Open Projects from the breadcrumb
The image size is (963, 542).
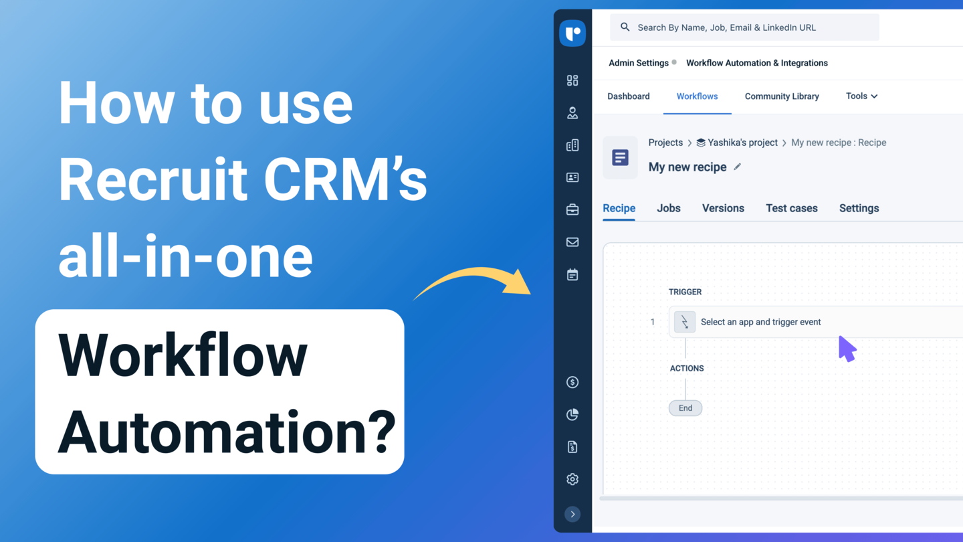pyautogui.click(x=665, y=143)
